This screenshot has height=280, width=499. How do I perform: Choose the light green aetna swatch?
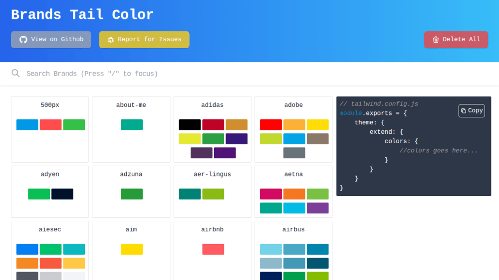click(317, 194)
